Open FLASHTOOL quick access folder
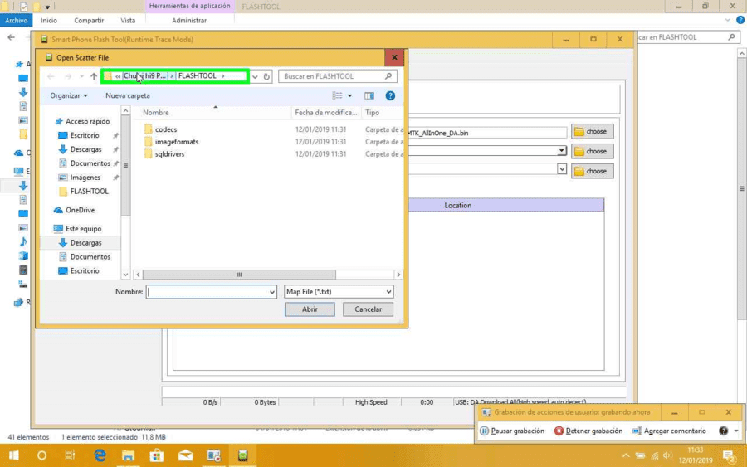Image resolution: width=747 pixels, height=467 pixels. coord(89,192)
